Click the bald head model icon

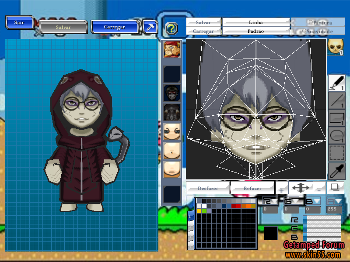pyautogui.click(x=336, y=47)
